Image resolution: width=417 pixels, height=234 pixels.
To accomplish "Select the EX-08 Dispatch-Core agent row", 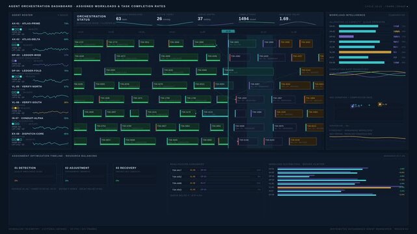I will tap(40, 139).
